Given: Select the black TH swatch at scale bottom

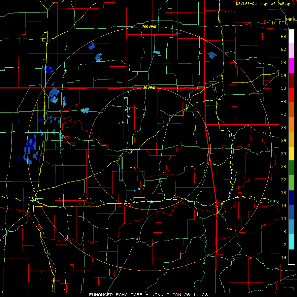Looking at the screenshot, I should [x=291, y=257].
